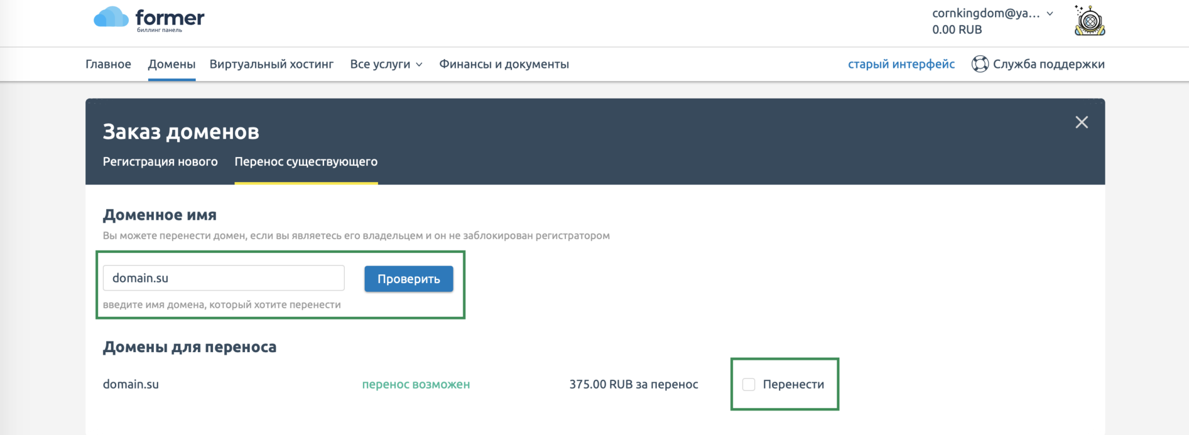Open the user avatar icon

pyautogui.click(x=1090, y=21)
